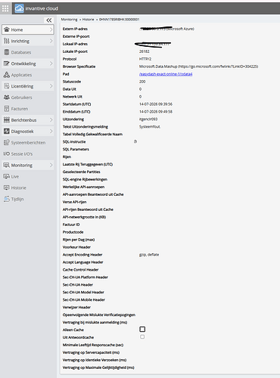This screenshot has width=280, height=378.
Task: Toggle the Alleen Cache checkbox
Action: pos(142,330)
